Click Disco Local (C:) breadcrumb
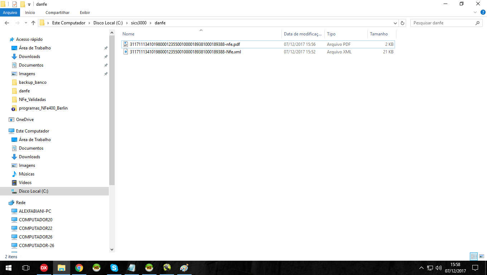The image size is (487, 275). (x=108, y=23)
